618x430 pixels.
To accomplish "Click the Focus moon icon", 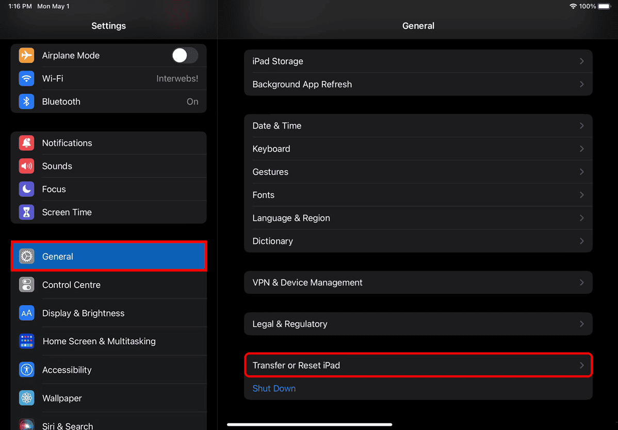I will point(26,189).
